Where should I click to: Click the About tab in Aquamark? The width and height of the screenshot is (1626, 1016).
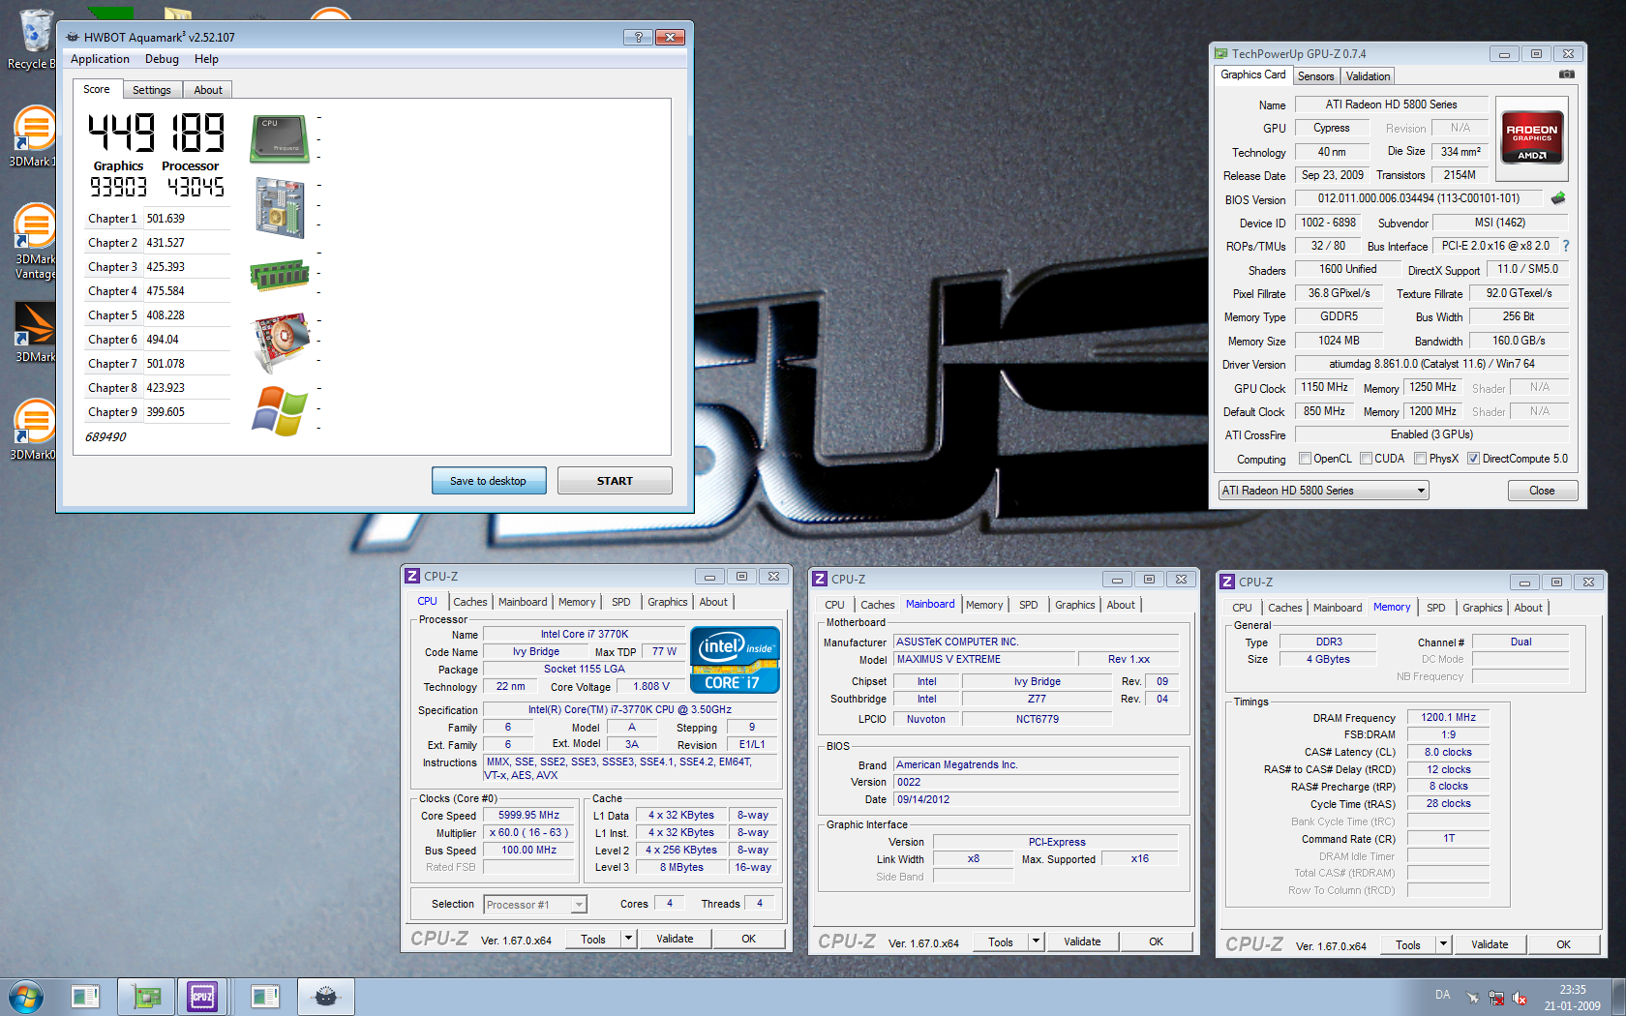pos(208,90)
